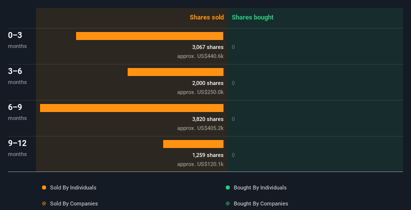Click the 1,259 shares value
The height and width of the screenshot is (210, 411).
(x=208, y=155)
